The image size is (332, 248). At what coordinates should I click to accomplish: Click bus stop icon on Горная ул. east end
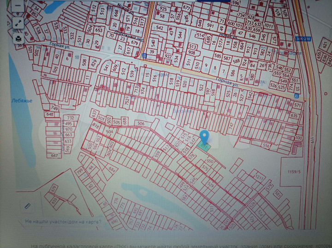[x=296, y=96]
